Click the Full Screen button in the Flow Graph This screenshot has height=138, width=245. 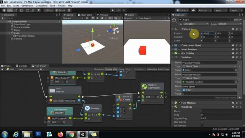click(x=163, y=69)
